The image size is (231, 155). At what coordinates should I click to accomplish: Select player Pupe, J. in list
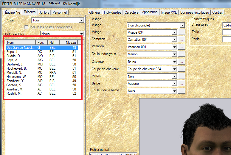(42, 52)
